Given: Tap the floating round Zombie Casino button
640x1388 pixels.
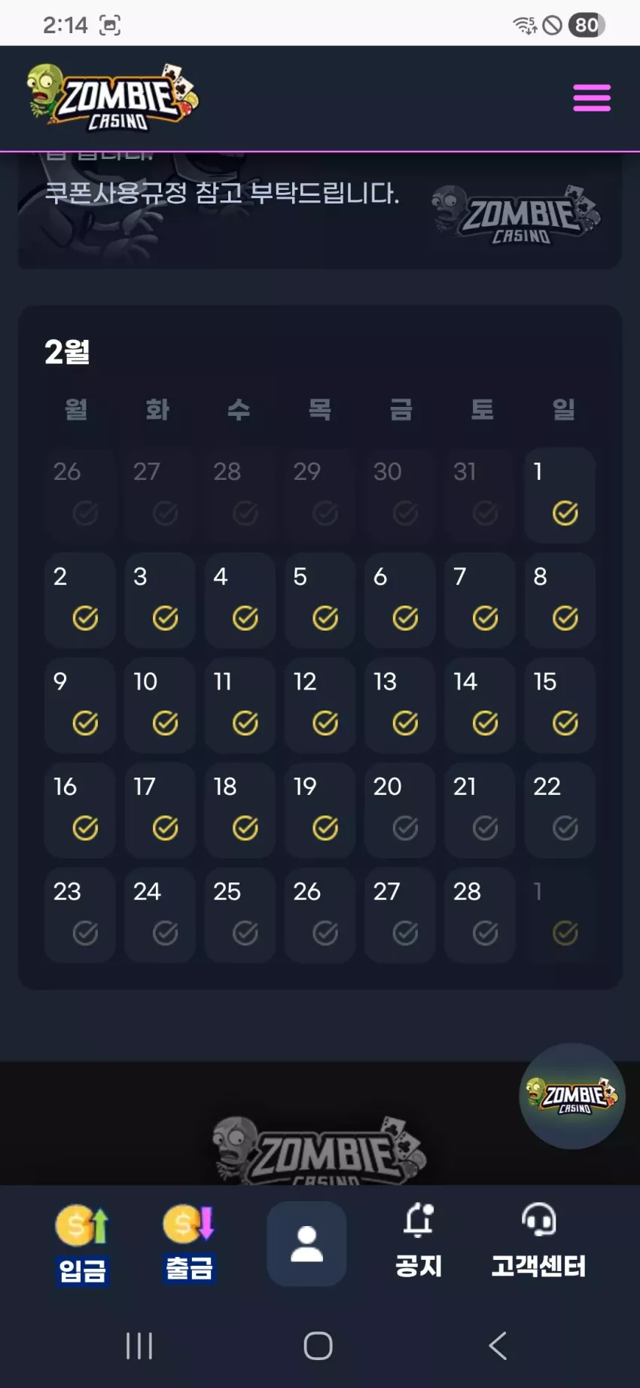Looking at the screenshot, I should click(x=572, y=1096).
